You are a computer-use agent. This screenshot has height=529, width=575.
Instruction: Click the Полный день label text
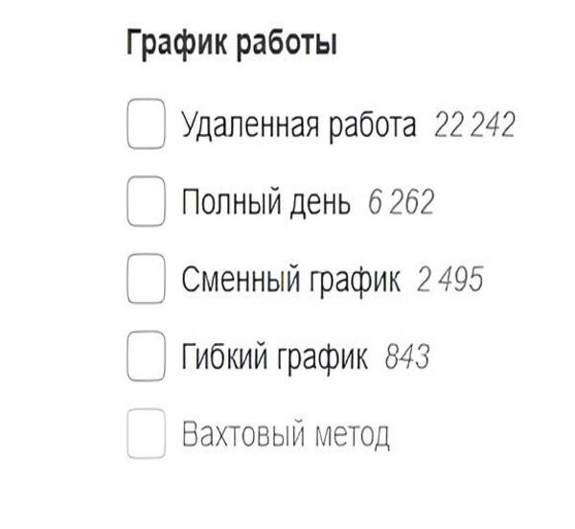265,203
